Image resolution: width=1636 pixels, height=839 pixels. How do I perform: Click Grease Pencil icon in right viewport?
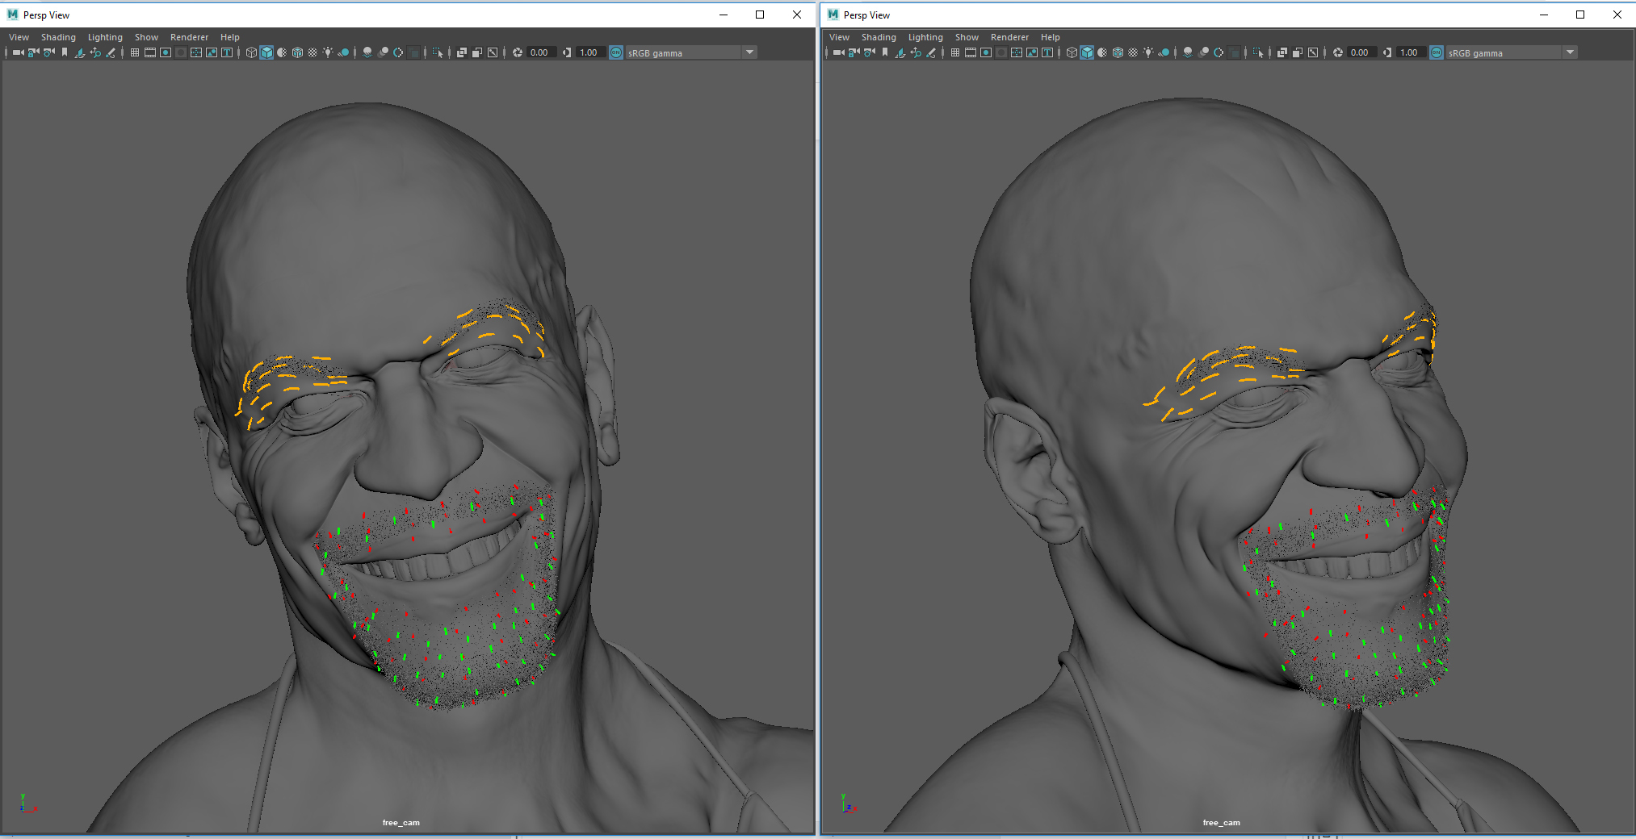[931, 52]
